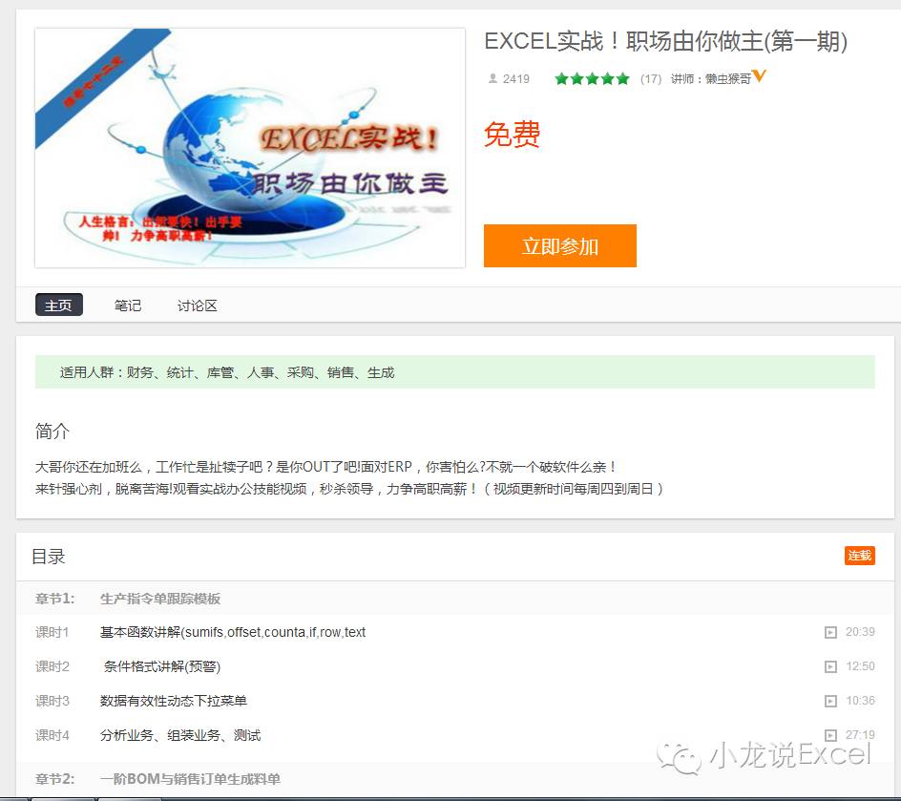Click intro line starting 大哥你还在加班么
Image resolution: width=901 pixels, height=801 pixels.
pyautogui.click(x=325, y=467)
